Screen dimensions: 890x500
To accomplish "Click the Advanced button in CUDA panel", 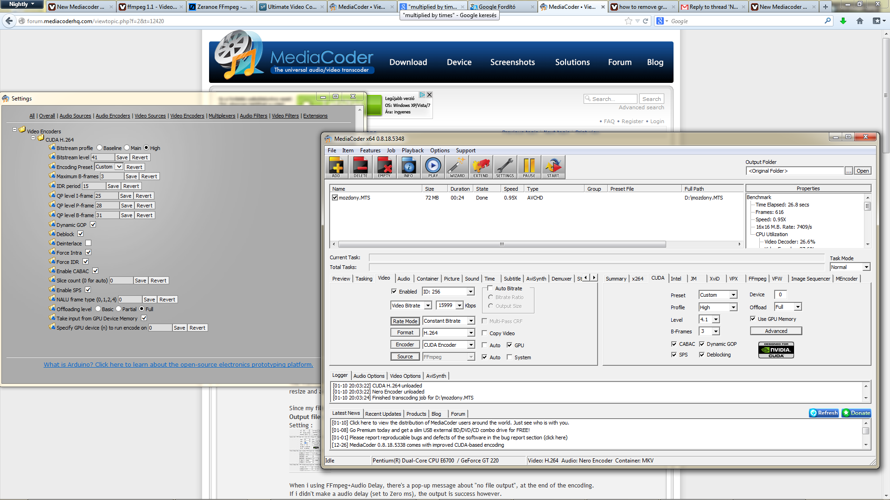I will tap(776, 331).
